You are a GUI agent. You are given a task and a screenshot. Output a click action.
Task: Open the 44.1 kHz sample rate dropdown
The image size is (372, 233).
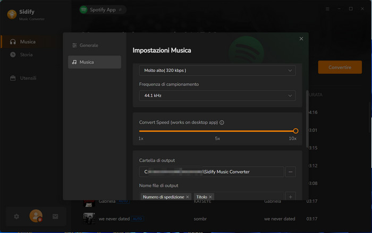tap(217, 96)
